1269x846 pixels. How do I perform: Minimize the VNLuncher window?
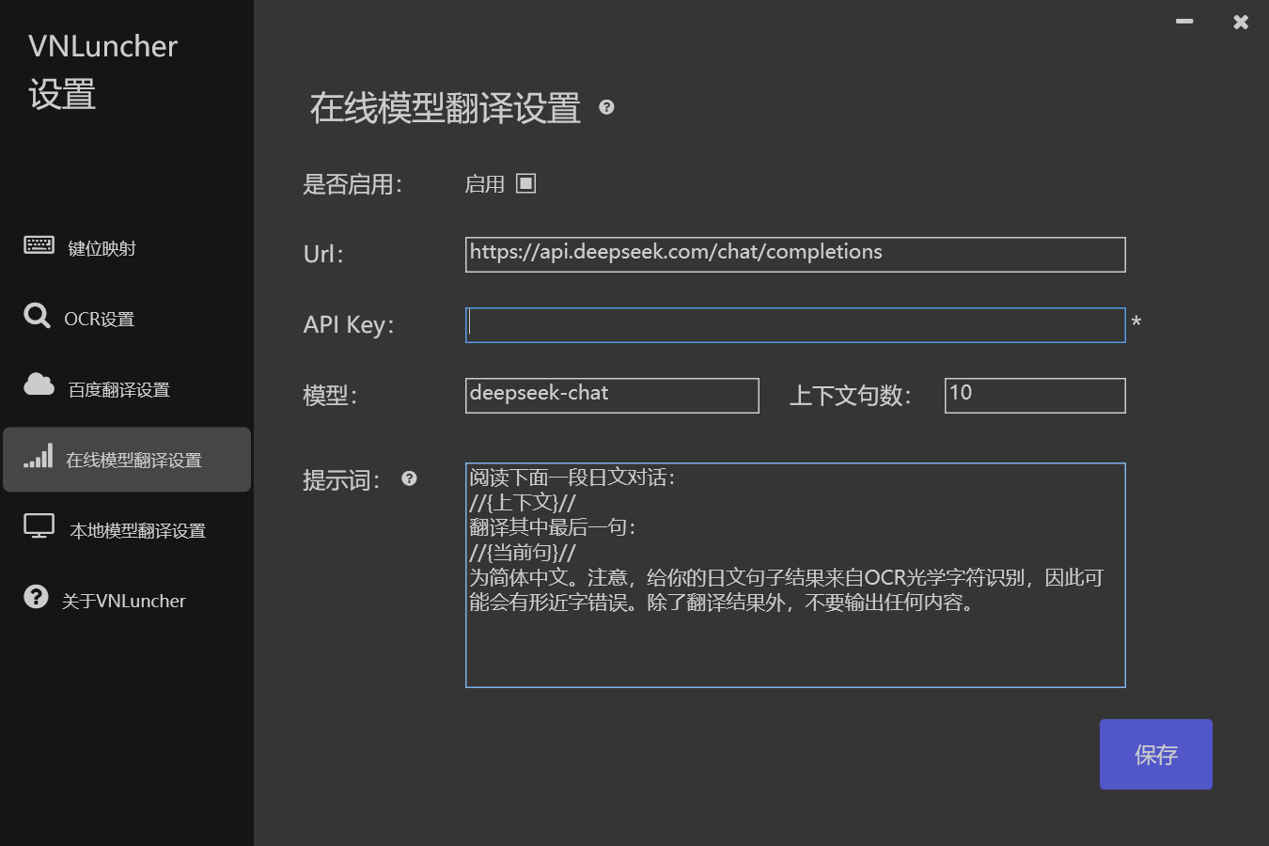click(x=1184, y=21)
